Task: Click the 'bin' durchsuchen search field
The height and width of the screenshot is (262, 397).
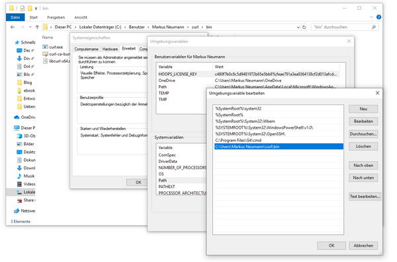Action: [x=341, y=27]
